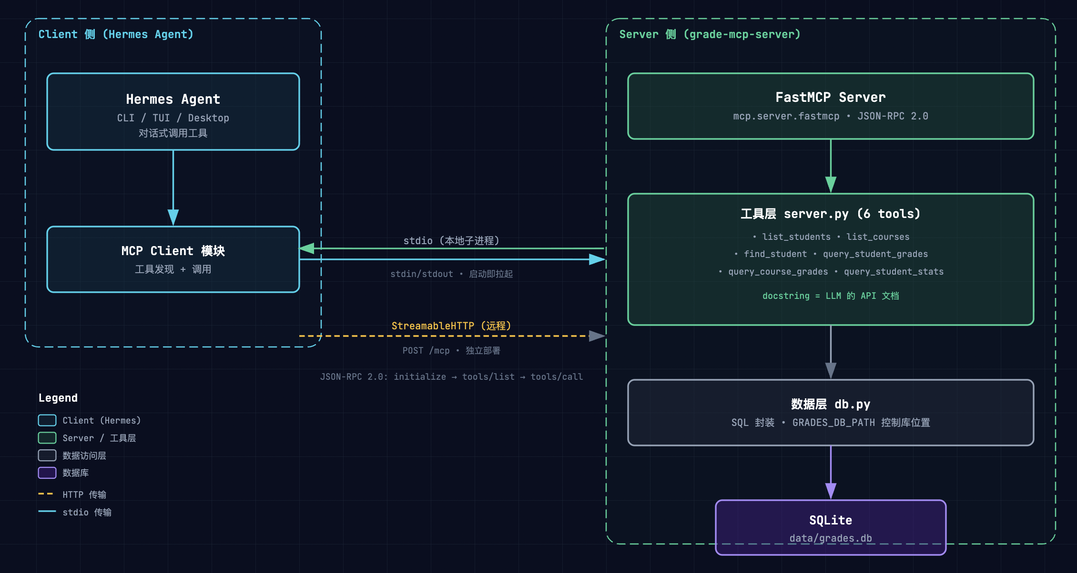Click the 'Server 侧 (grade-mcp-server)' group label
Screen dimensions: 1077x573
(x=710, y=34)
